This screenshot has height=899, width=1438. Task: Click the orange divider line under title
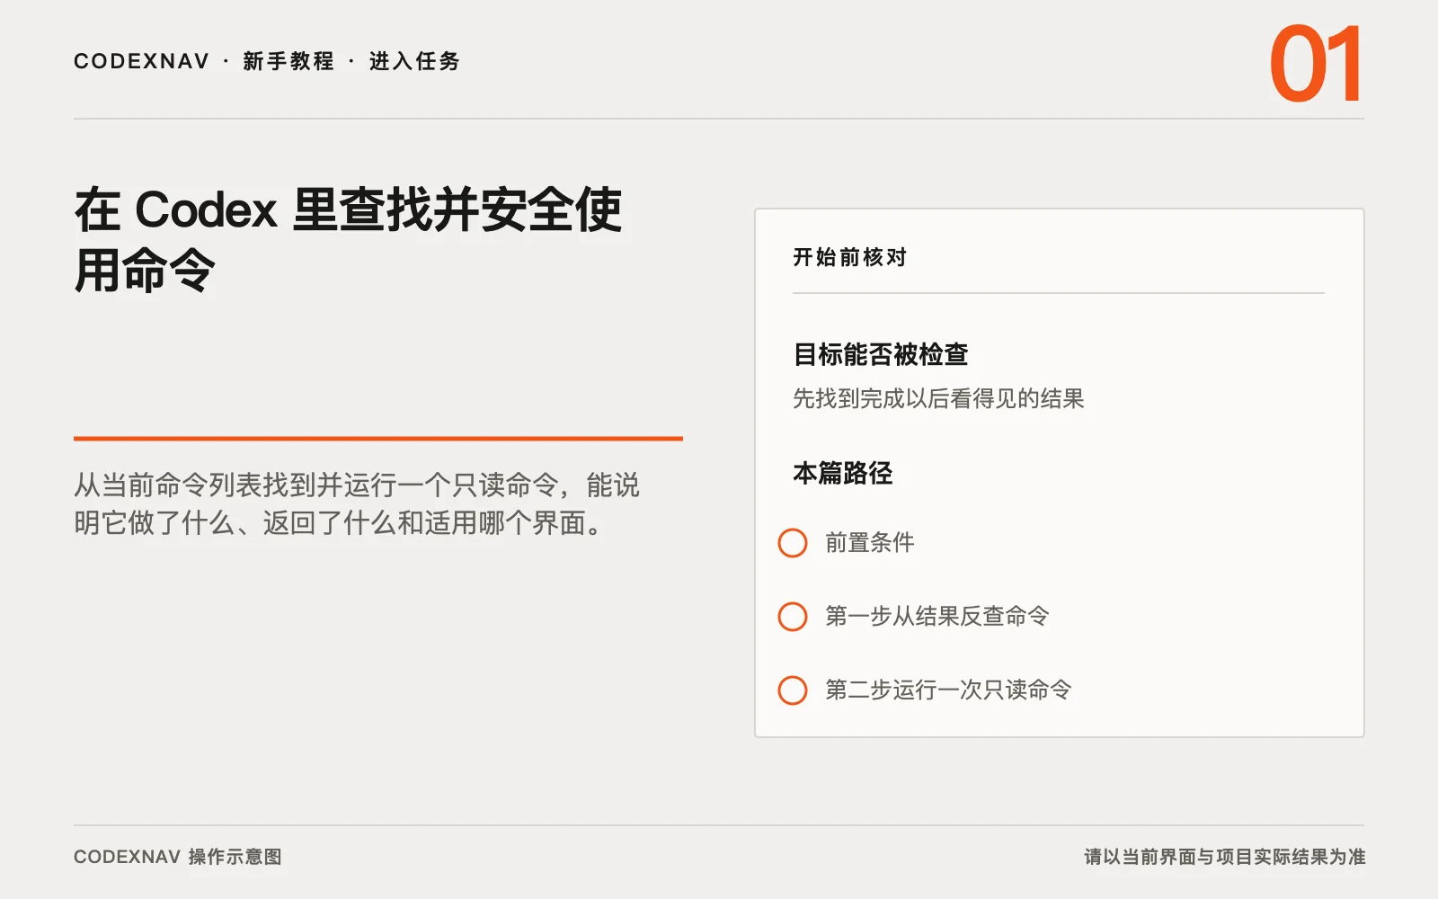pos(378,439)
